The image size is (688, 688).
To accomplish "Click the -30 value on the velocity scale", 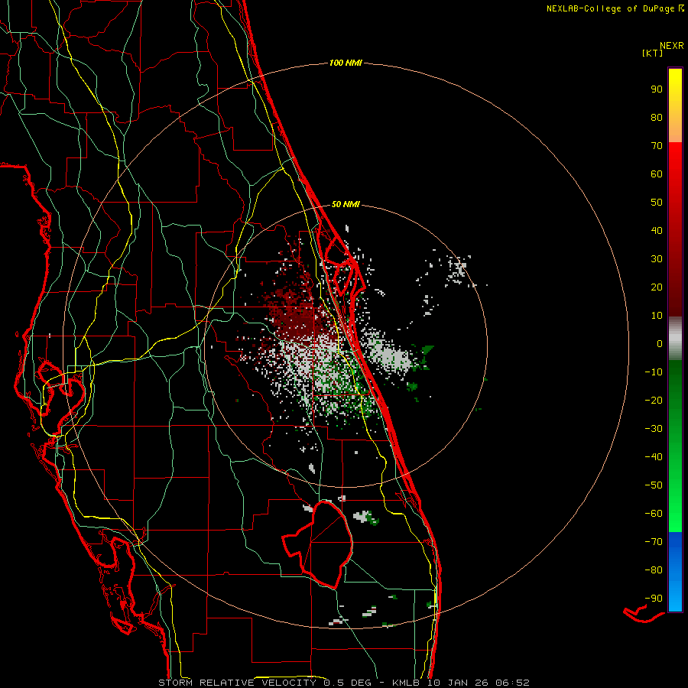I will pyautogui.click(x=654, y=429).
